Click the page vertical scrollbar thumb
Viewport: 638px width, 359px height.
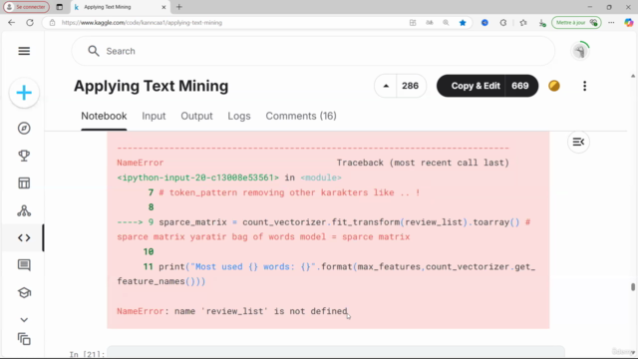click(633, 287)
